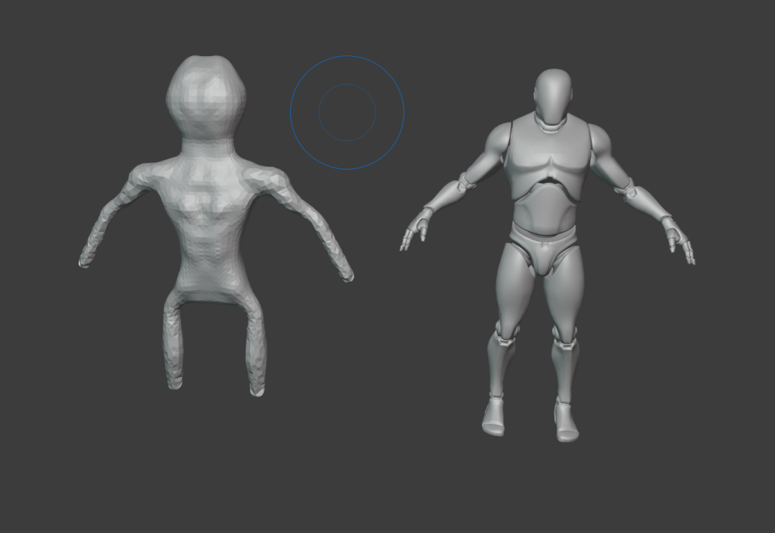Click the mannequin's hand nearest the rough sculpt

point(415,231)
